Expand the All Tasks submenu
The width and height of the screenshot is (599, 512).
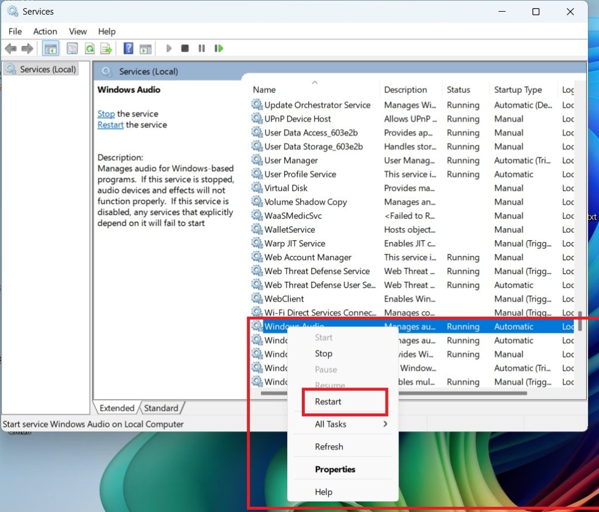point(343,424)
